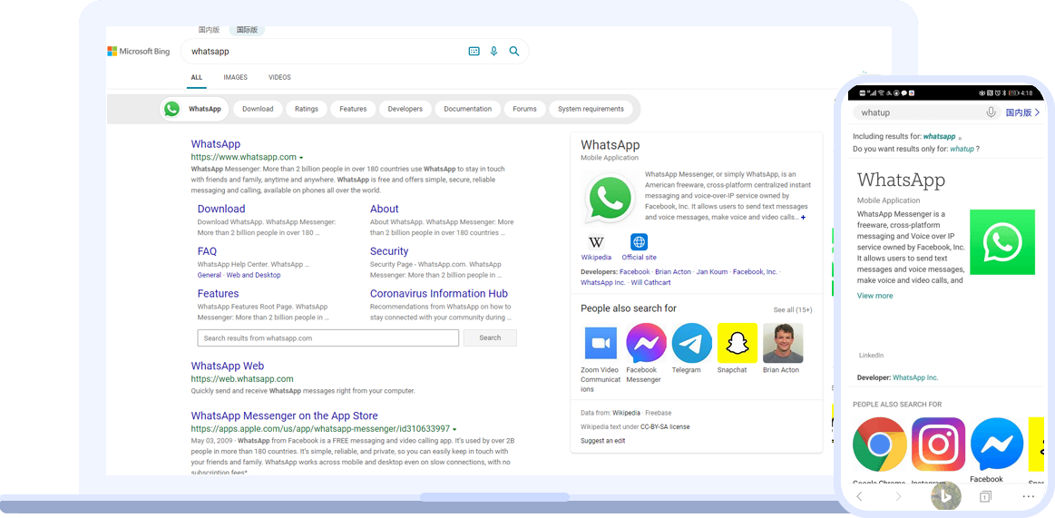Open the WhatsApp Web result link
This screenshot has width=1055, height=518.
227,367
